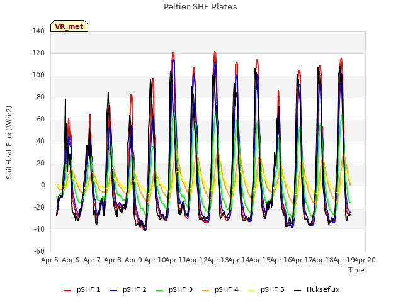Click the 20 y-axis tick label
The width and height of the screenshot is (403, 302).
pyautogui.click(x=40, y=164)
